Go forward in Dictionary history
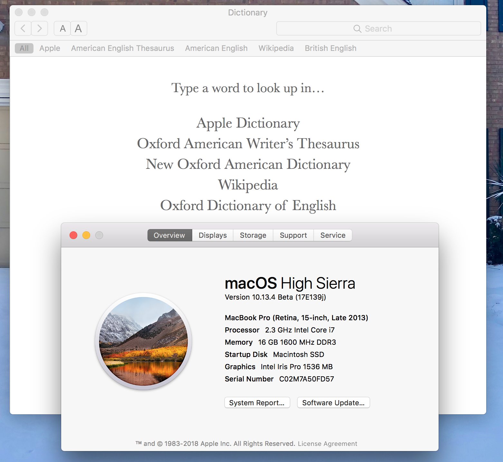 click(40, 28)
